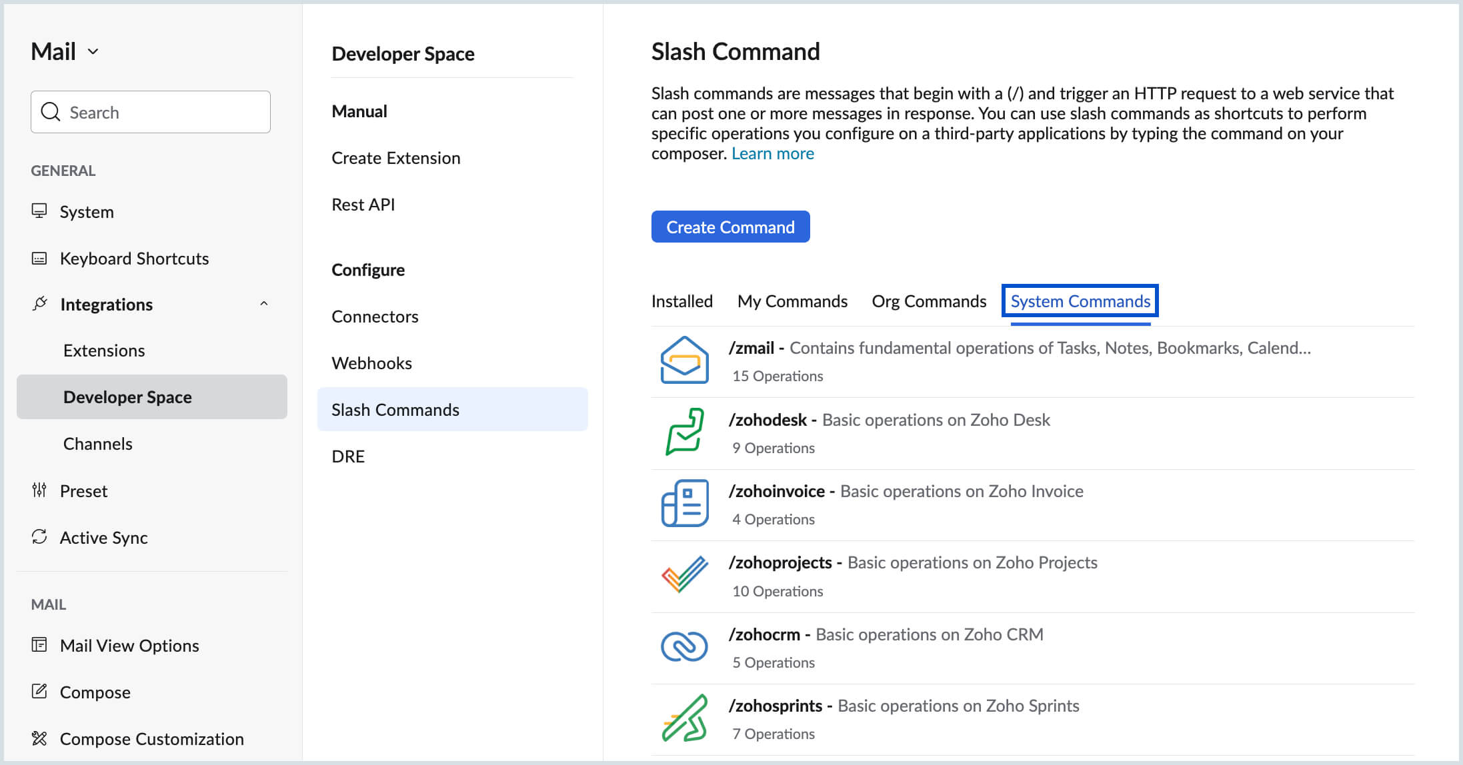
Task: Click the settings Search field
Action: (151, 112)
